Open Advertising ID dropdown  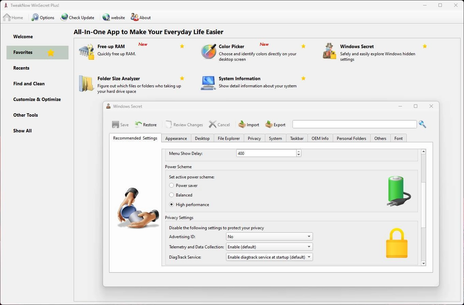[x=269, y=236]
